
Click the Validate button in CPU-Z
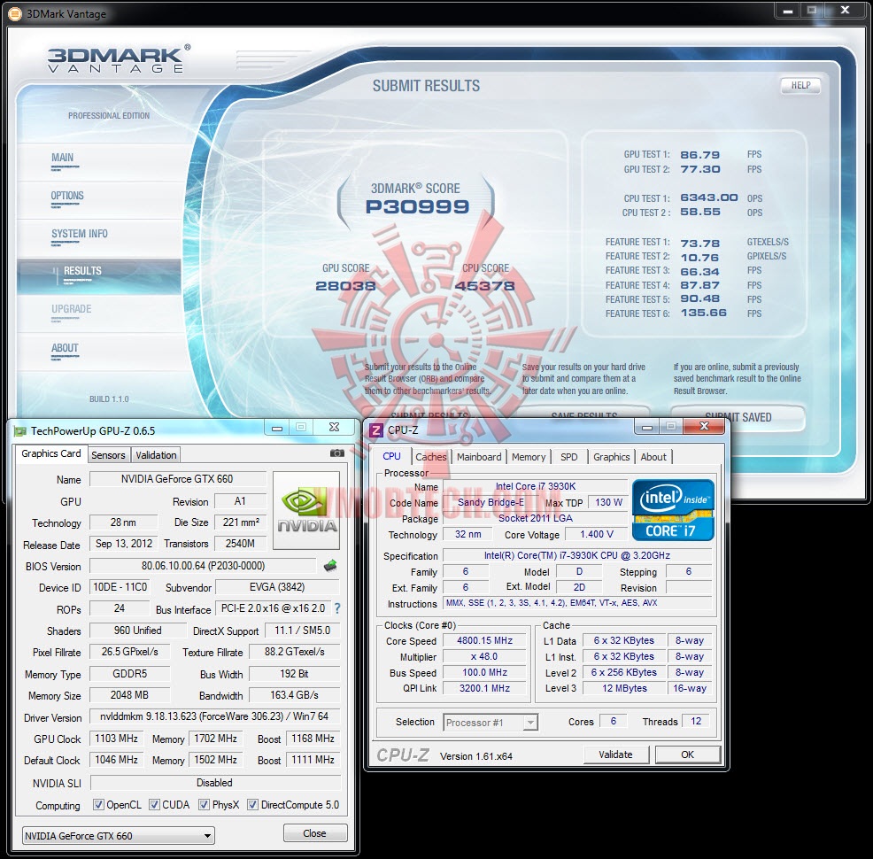(x=615, y=755)
